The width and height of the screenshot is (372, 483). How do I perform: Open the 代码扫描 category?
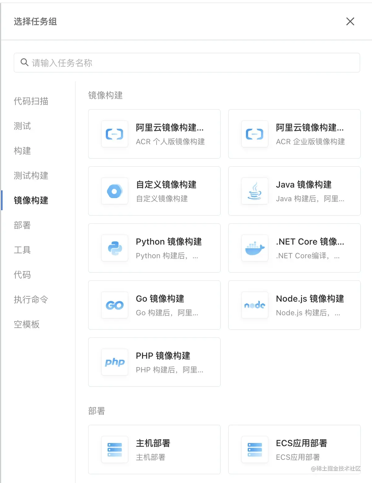point(31,101)
